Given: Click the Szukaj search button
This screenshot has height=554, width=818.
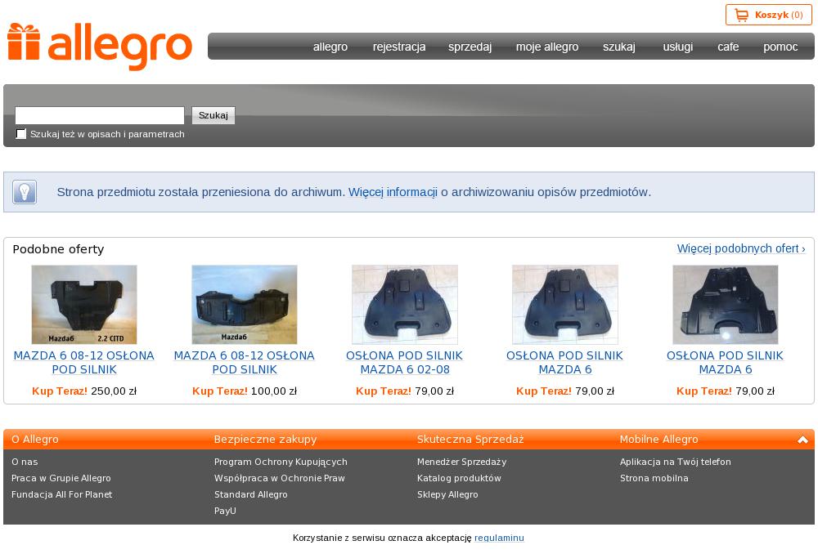Looking at the screenshot, I should (x=213, y=115).
